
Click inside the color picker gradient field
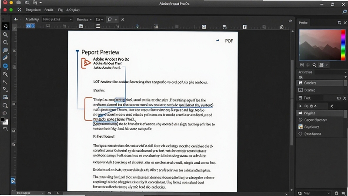320,45
